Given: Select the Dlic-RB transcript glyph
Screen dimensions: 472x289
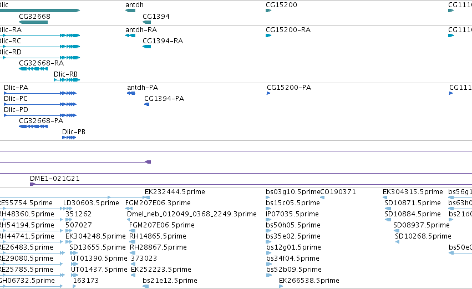Looking at the screenshot, I should pyautogui.click(x=67, y=80).
